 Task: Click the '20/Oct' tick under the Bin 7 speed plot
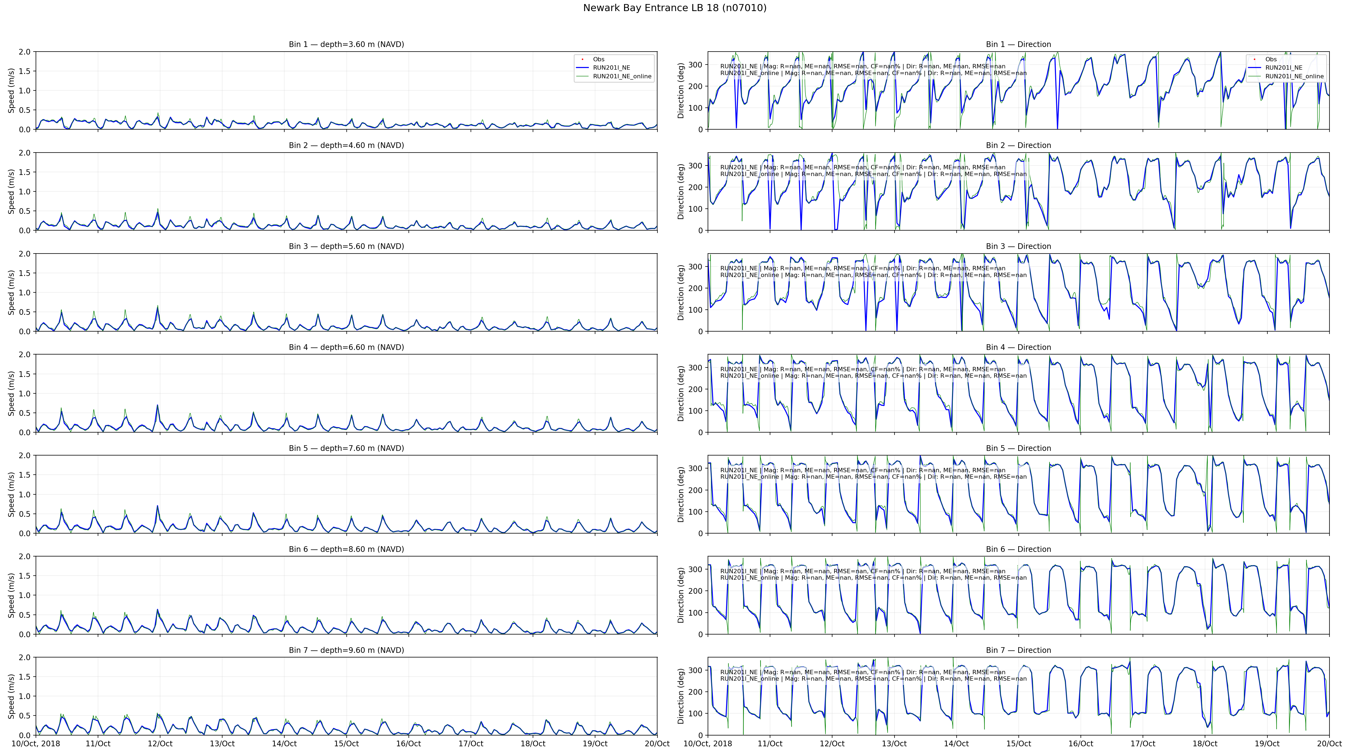pyautogui.click(x=657, y=744)
